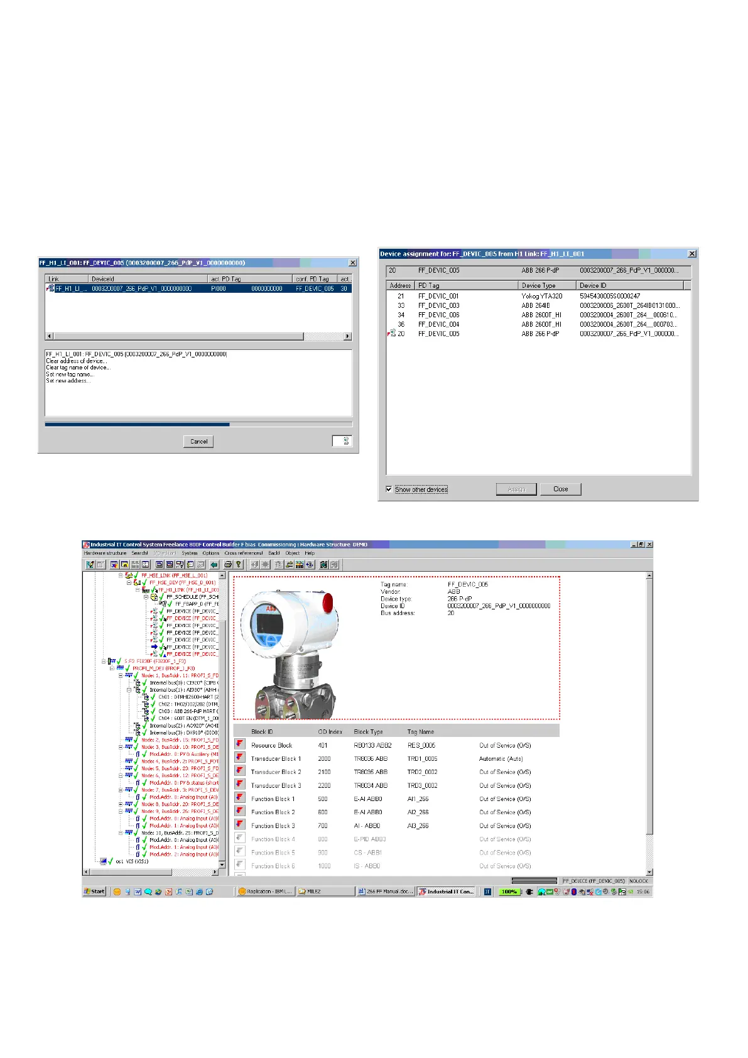Select the FF_DEVIC_004 row at address 36

coord(538,324)
